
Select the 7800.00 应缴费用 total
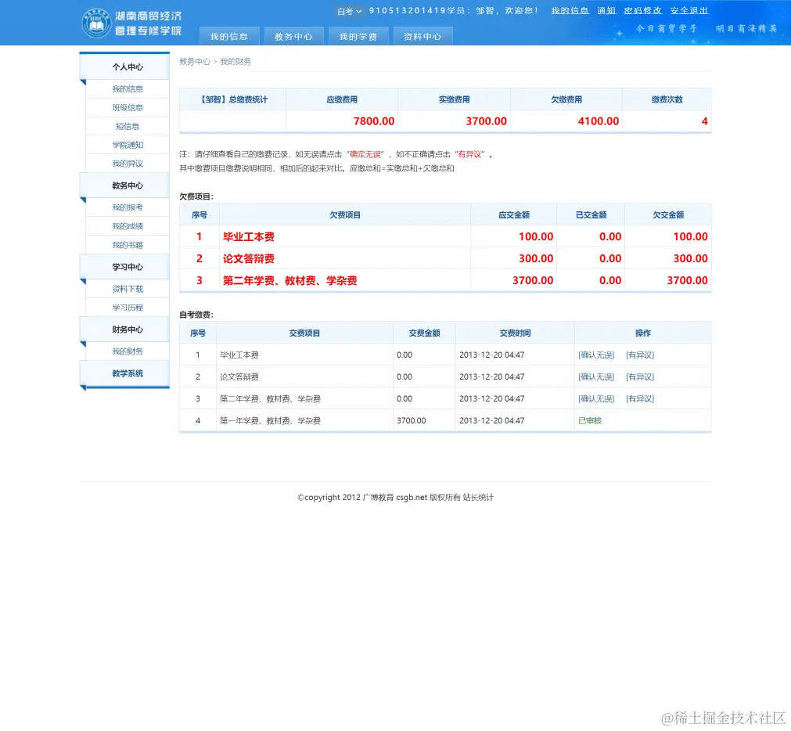click(x=374, y=121)
